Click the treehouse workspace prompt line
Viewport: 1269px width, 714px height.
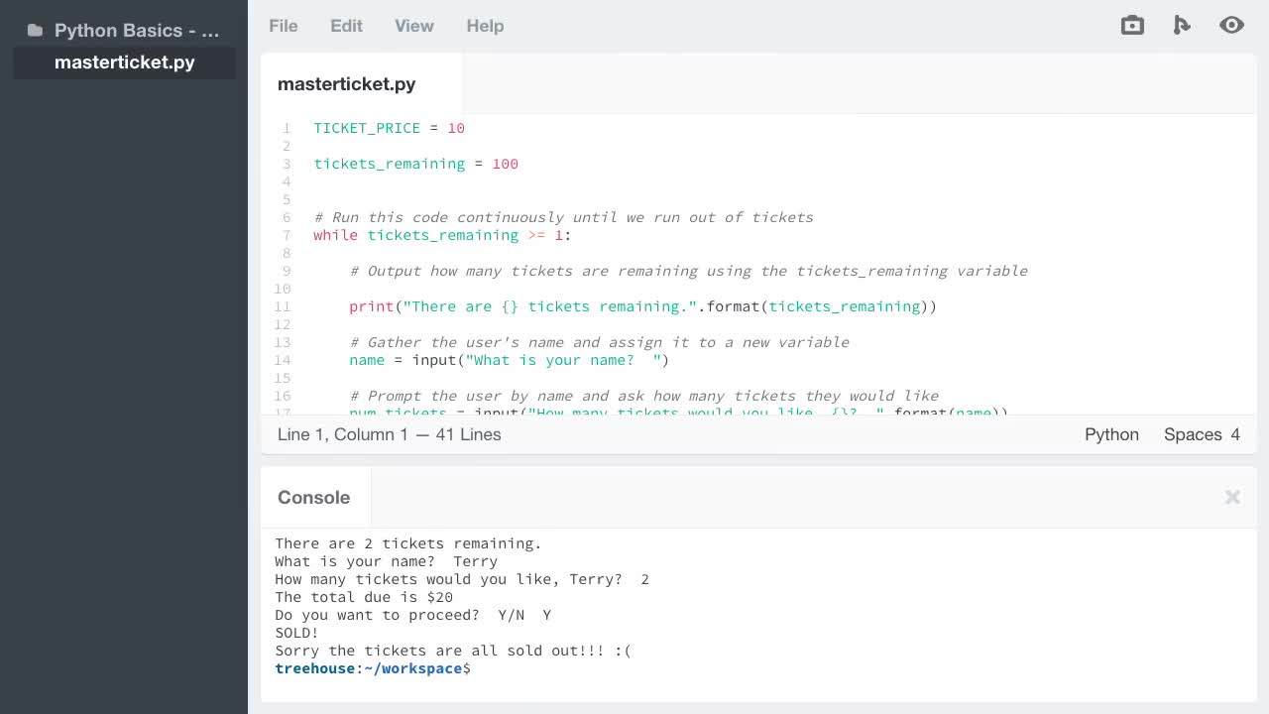372,668
